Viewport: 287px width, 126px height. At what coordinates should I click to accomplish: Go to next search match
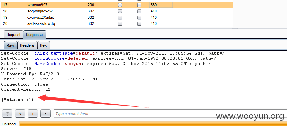[46, 114]
